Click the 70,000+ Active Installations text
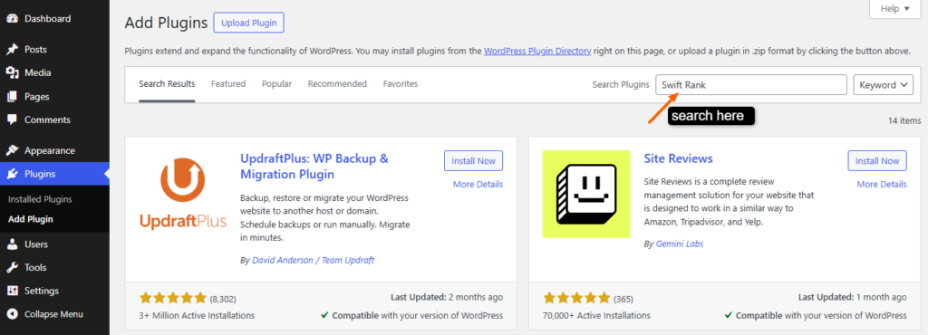The height and width of the screenshot is (335, 928). pos(596,315)
